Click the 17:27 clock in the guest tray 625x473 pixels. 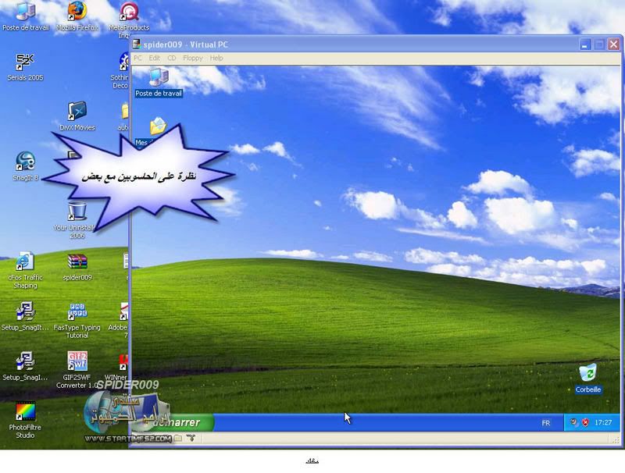[603, 422]
